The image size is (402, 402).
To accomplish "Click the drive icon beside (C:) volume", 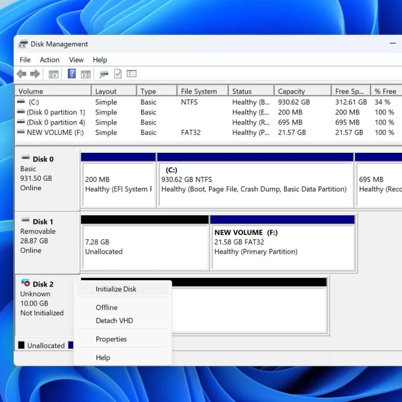I will point(21,102).
